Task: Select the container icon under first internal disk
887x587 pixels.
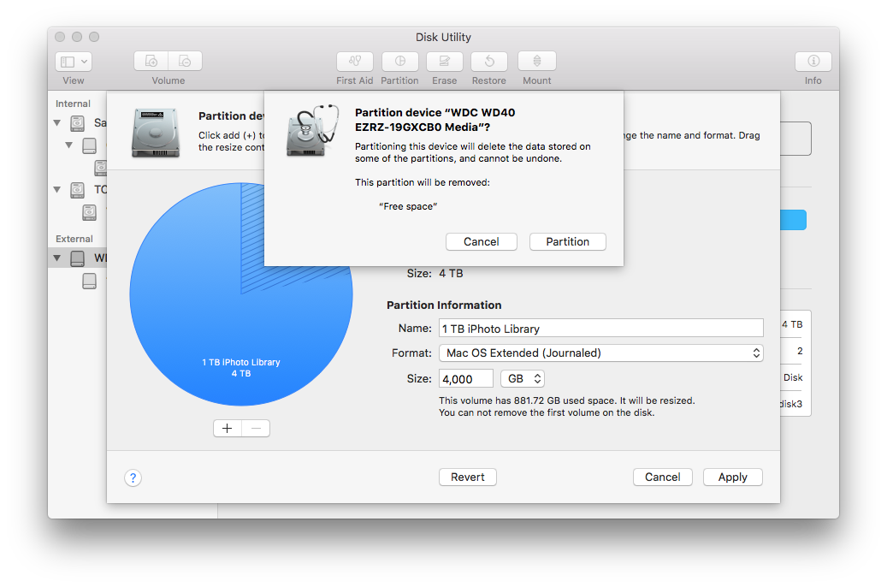Action: [x=89, y=145]
